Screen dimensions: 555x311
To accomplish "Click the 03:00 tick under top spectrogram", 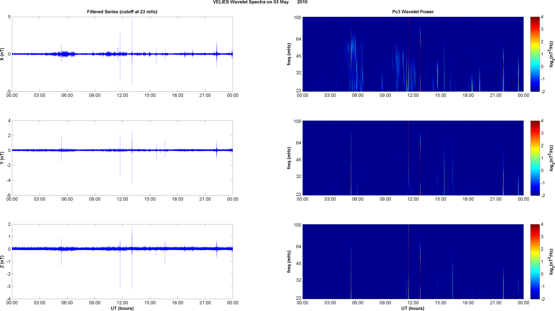I will click(330, 95).
